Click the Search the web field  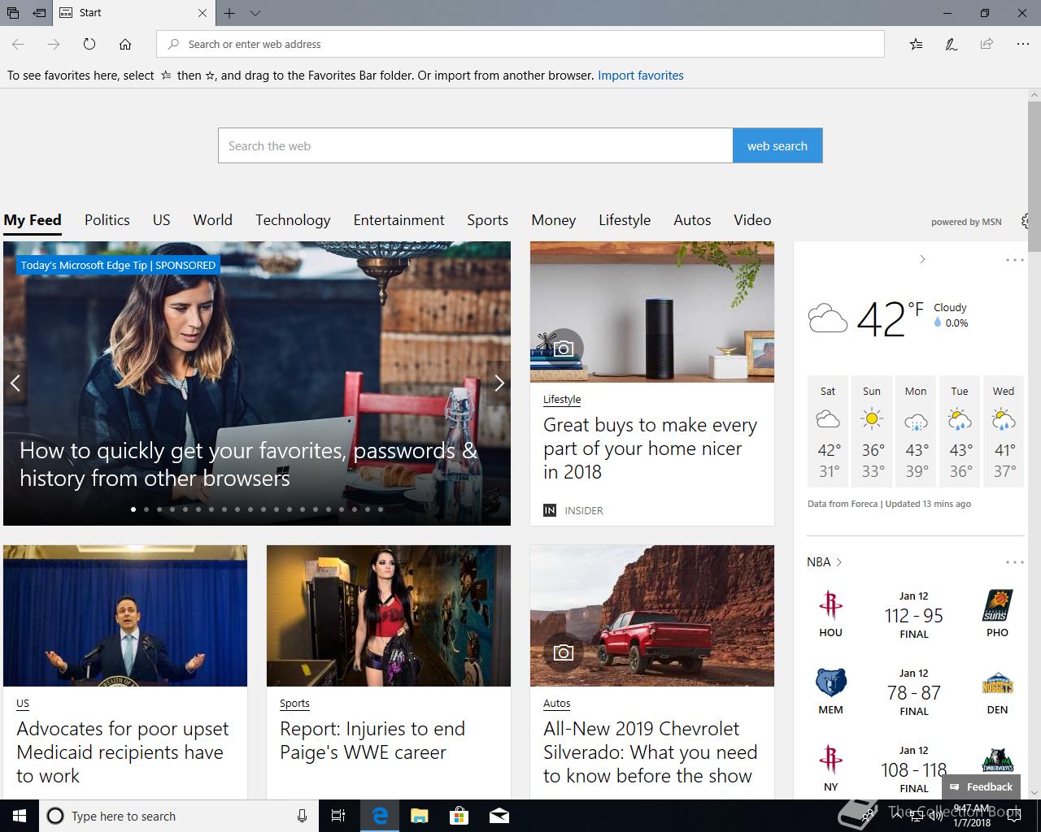476,145
